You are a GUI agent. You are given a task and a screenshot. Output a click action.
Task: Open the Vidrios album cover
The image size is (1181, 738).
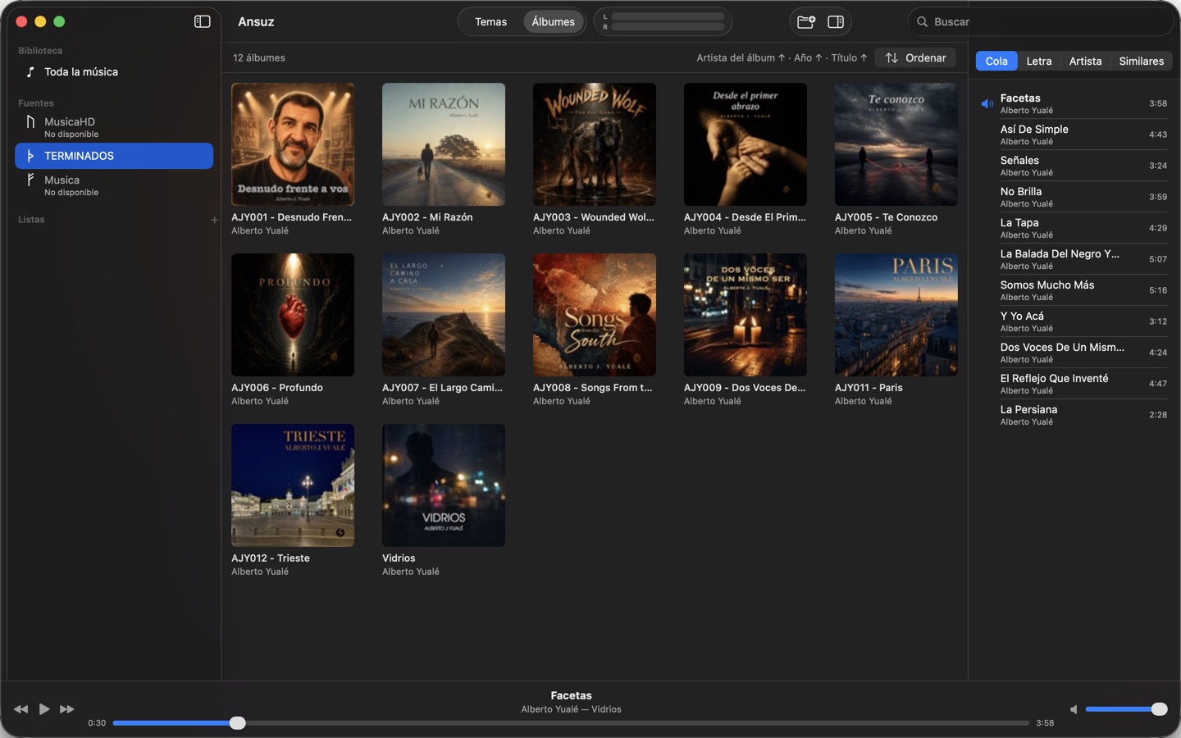pos(444,485)
